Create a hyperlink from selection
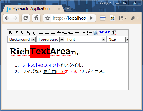 [102, 32]
